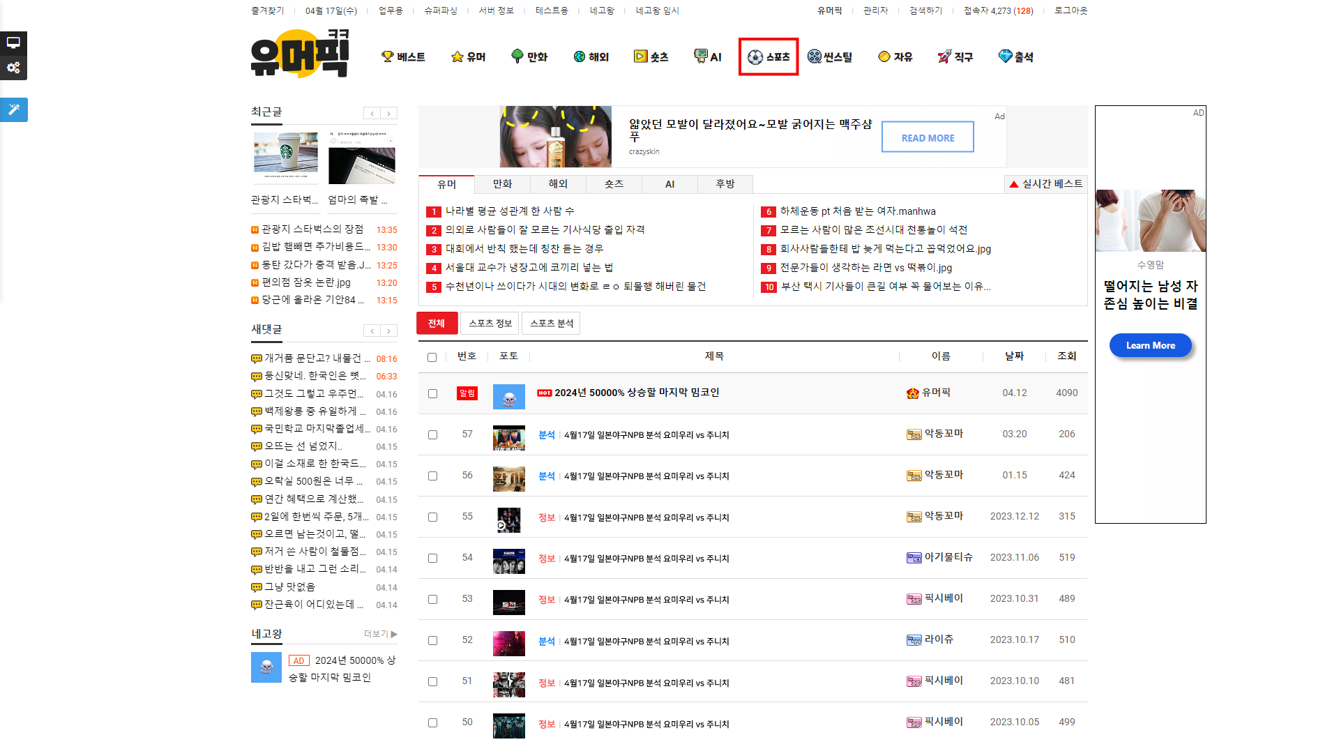This screenshot has height=742, width=1339.
Task: Select the 스포츠 분석 filter tab
Action: pos(551,323)
